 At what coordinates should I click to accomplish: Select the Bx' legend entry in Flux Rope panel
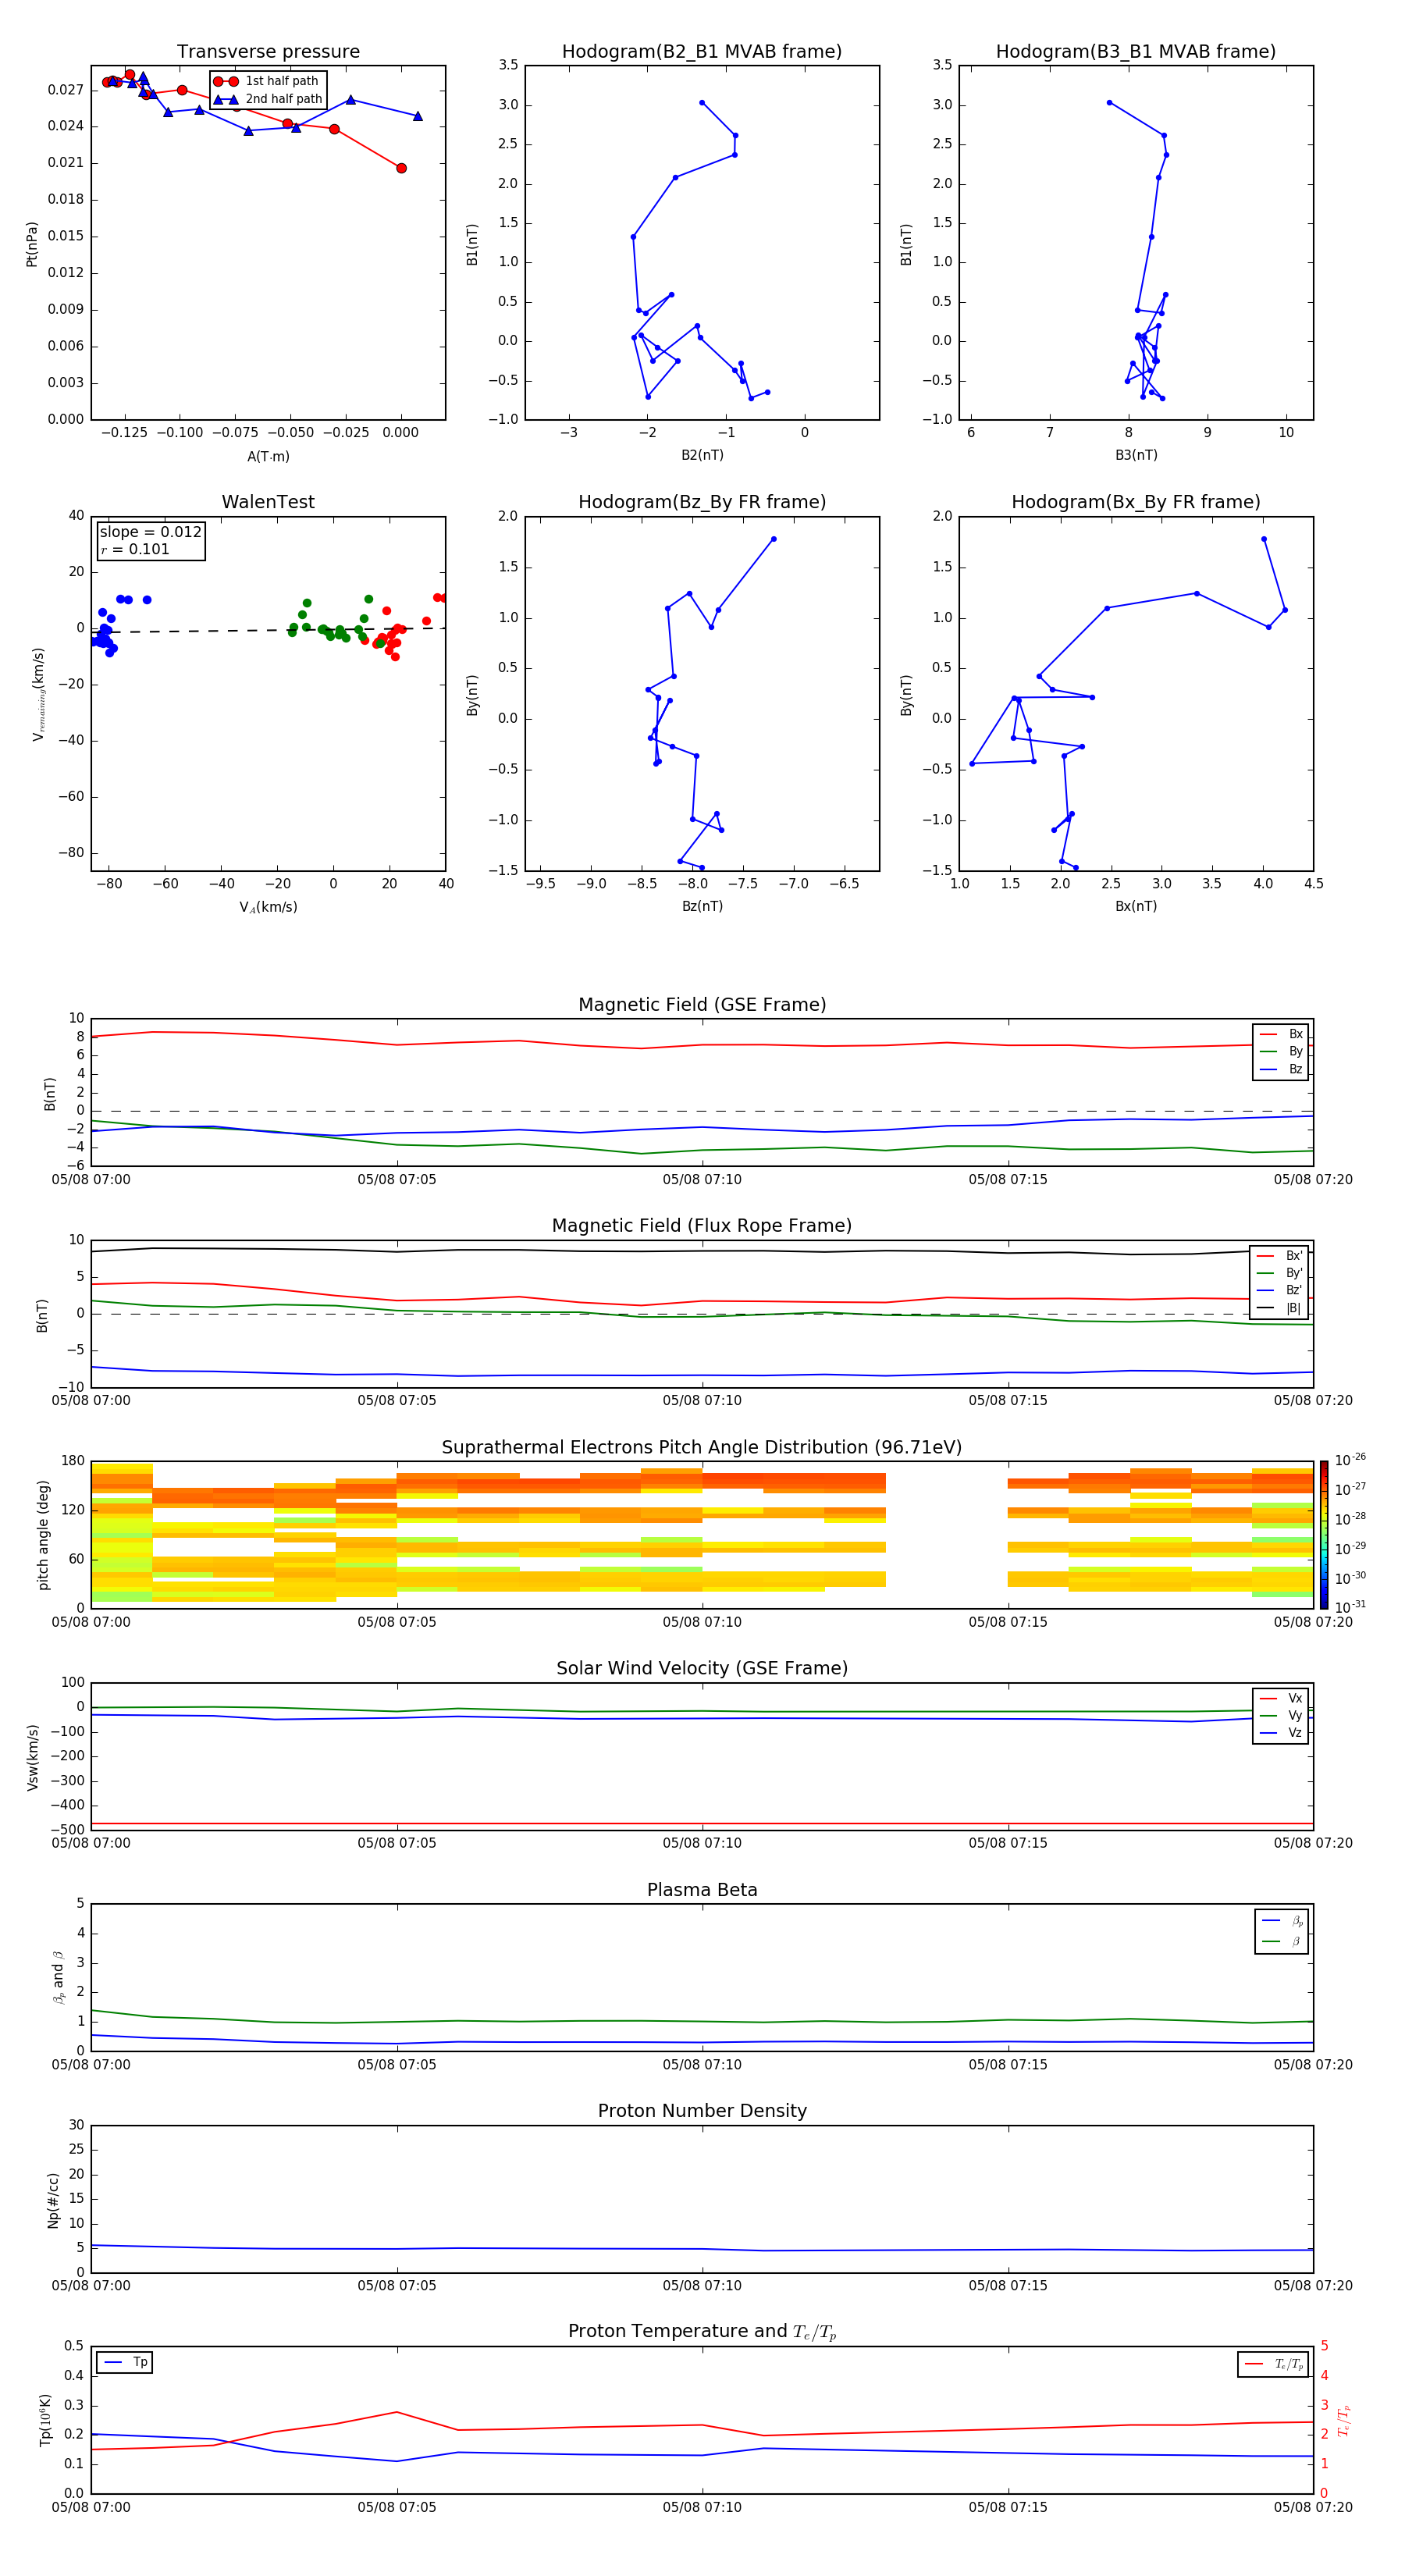1280,1256
